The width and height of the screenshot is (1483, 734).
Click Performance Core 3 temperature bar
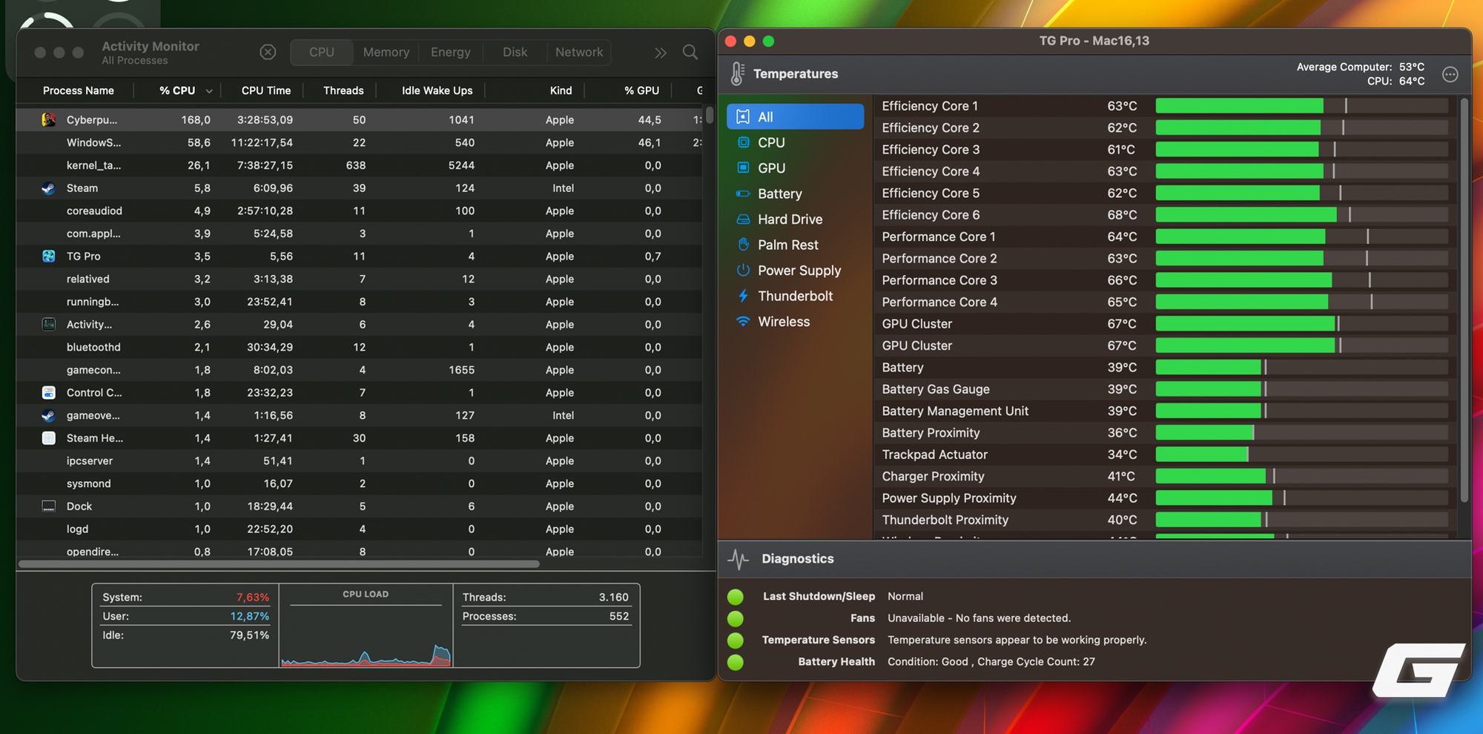(x=1302, y=280)
